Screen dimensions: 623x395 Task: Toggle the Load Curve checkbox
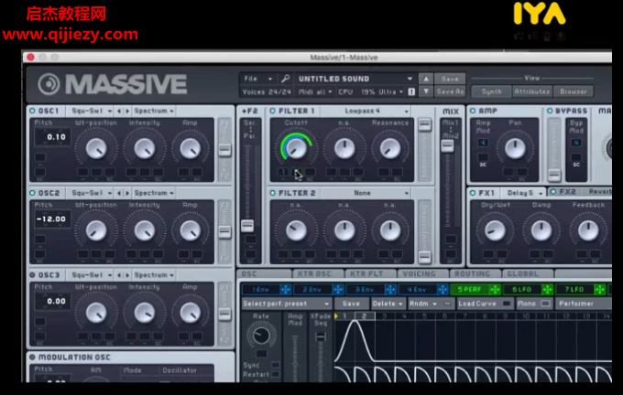tap(507, 304)
